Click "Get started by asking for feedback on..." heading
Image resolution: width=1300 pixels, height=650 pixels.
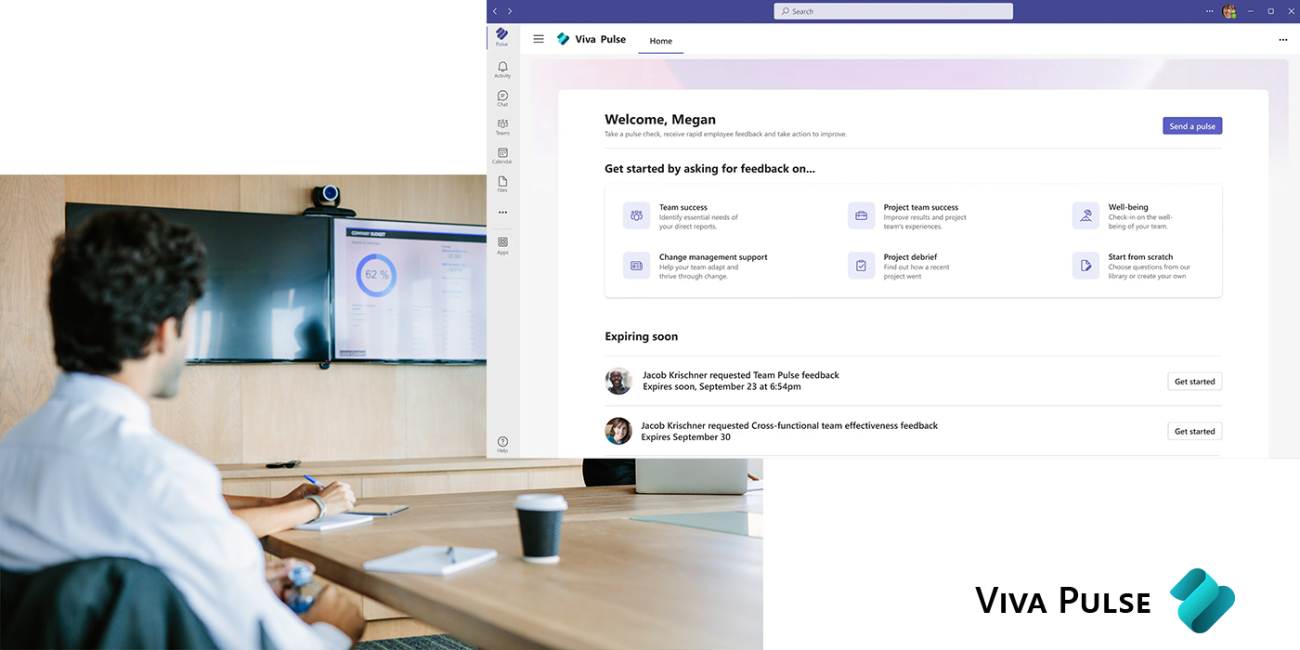coord(710,169)
